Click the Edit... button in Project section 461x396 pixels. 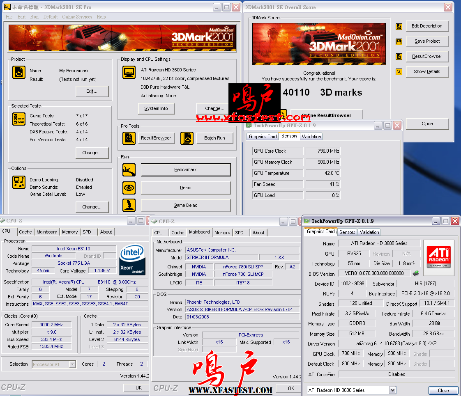92,91
